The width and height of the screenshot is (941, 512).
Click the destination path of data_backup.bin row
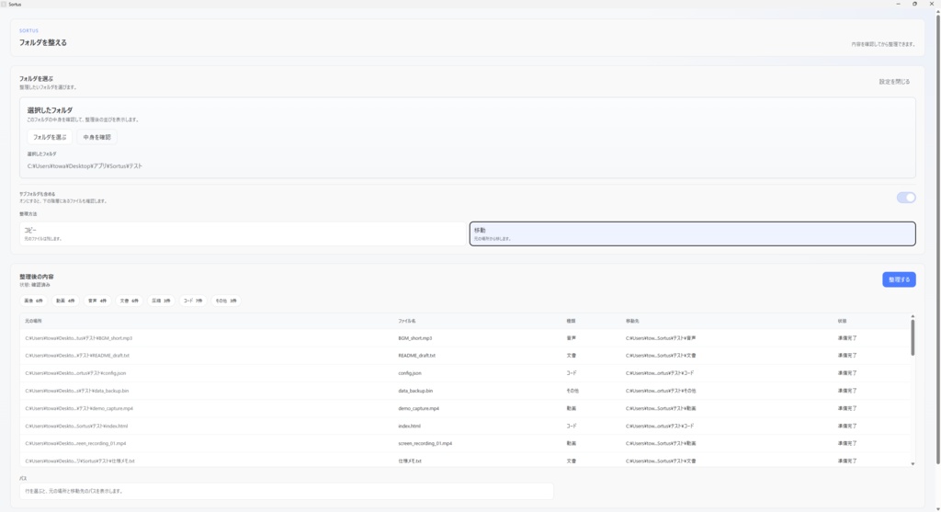pyautogui.click(x=661, y=391)
